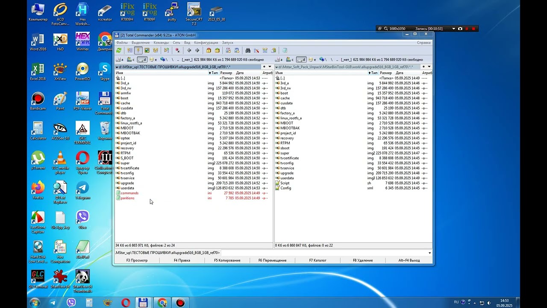
Task: Open Файлы menu
Action: click(122, 43)
